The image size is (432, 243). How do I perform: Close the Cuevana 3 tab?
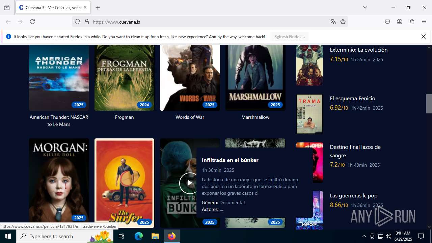pyautogui.click(x=85, y=7)
